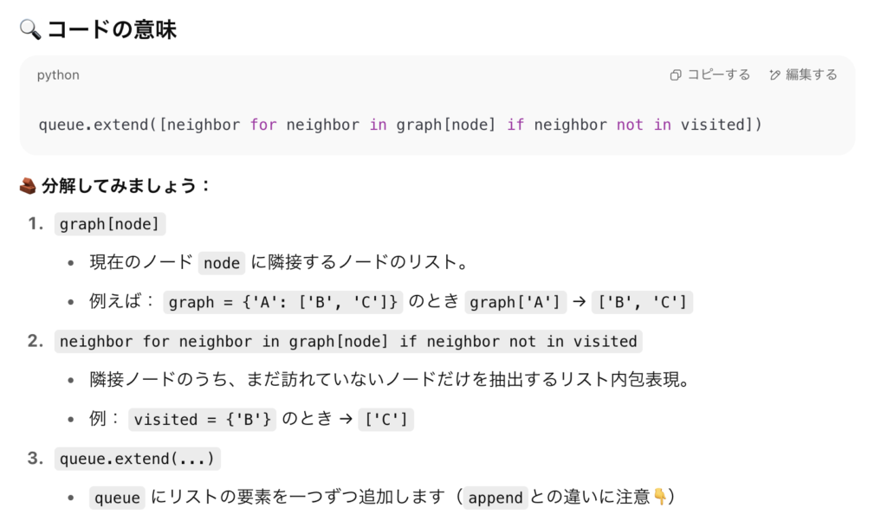Click the ['B', 'C'] result code chip
The width and height of the screenshot is (887, 527).
[x=642, y=302]
